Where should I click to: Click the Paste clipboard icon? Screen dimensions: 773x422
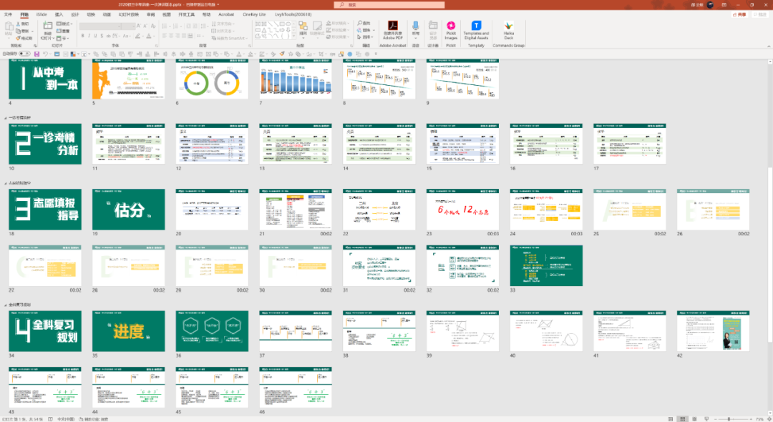9,26
